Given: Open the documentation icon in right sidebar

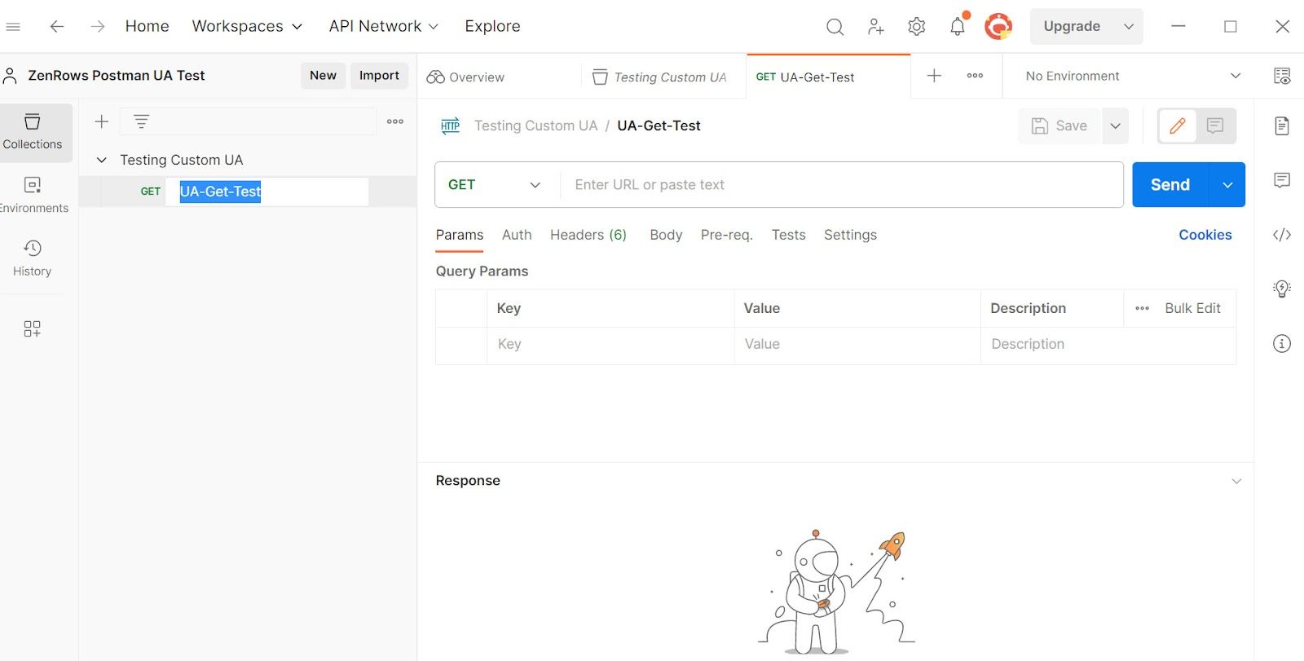Looking at the screenshot, I should click(1282, 126).
